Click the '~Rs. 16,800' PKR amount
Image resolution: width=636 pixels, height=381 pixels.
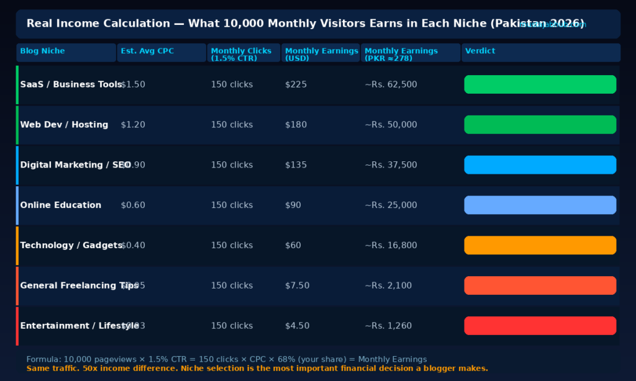coord(391,245)
